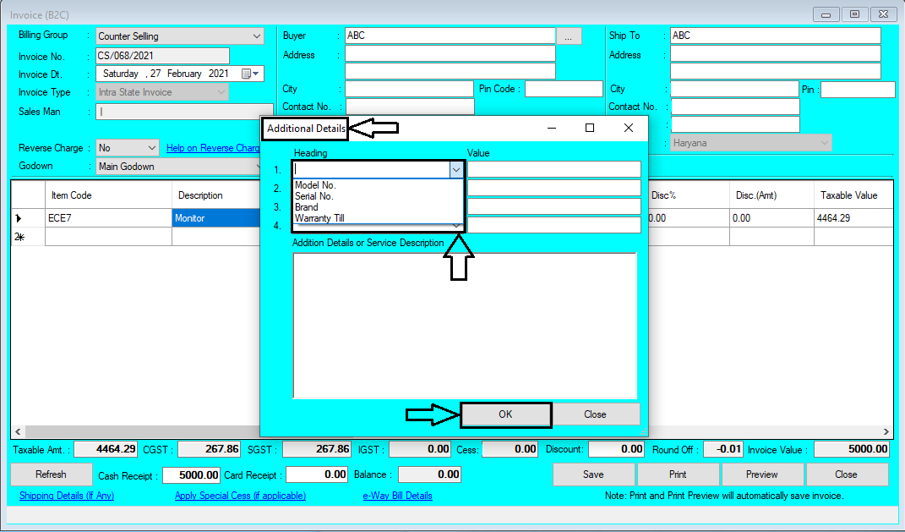
Task: Click the Cash Receipt input field
Action: tap(192, 474)
